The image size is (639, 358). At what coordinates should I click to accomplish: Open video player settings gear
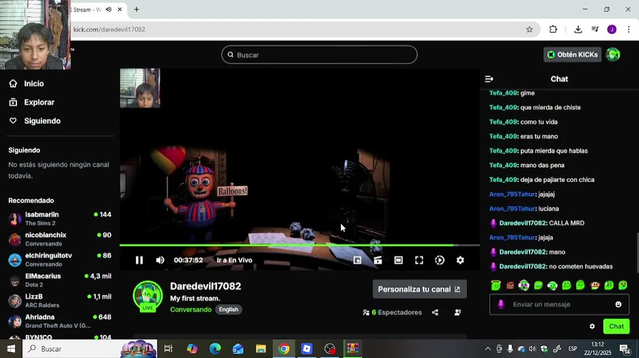point(460,260)
